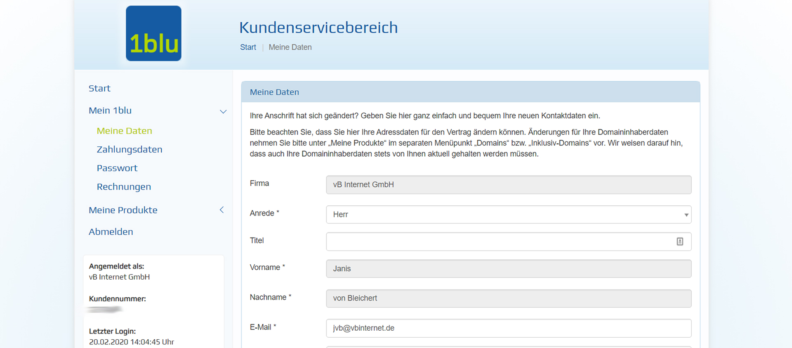Select Mein 1blu sidebar item
The image size is (792, 348).
[x=110, y=111]
